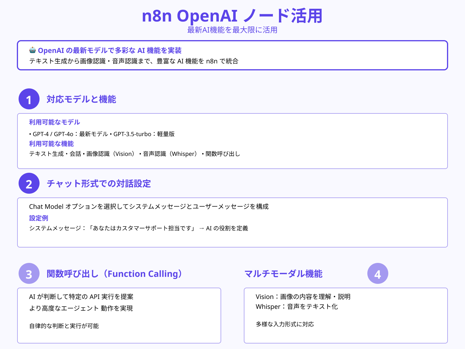Click the robot icon in the header box
This screenshot has height=349, width=465.
tap(33, 51)
